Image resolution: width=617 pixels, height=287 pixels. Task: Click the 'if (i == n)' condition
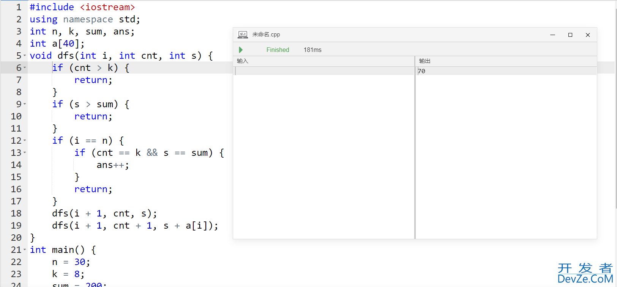(88, 141)
